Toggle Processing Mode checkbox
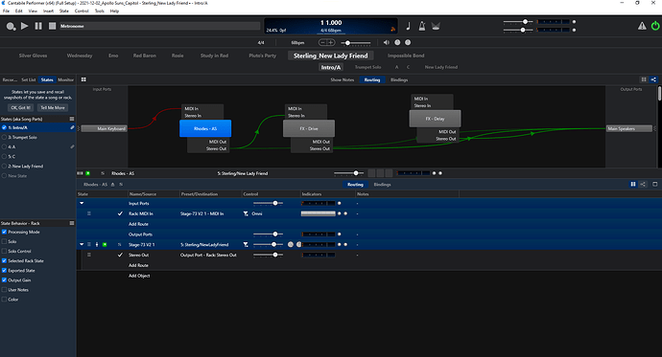The width and height of the screenshot is (662, 357). 4,232
